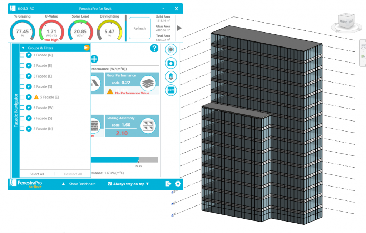Click the Glazing Assembly window icon

pyautogui.click(x=148, y=126)
